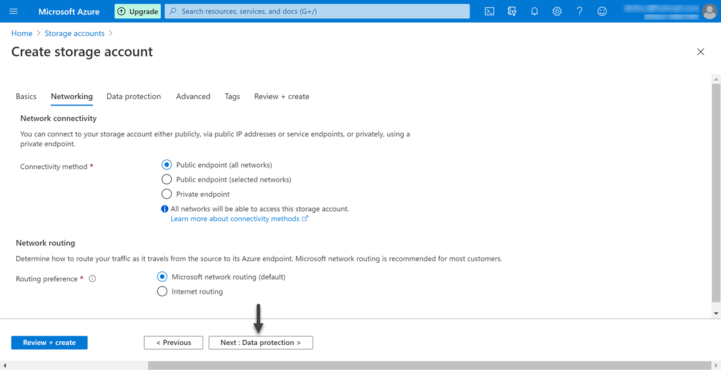This screenshot has height=370, width=721.
Task: Click the Microsoft Azure logo text
Action: click(69, 11)
